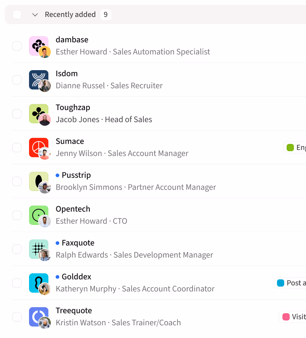This screenshot has height=338, width=306.
Task: Open the Toughzap company name link
Action: 73,107
